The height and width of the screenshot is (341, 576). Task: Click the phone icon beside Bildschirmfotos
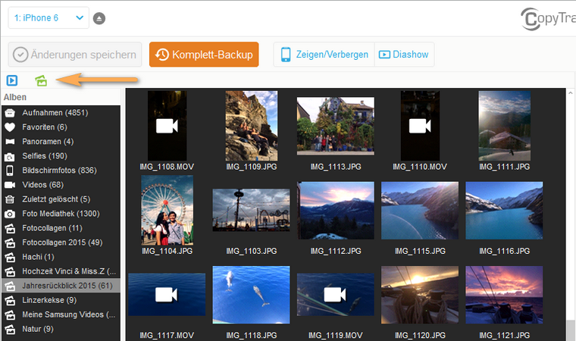(10, 170)
